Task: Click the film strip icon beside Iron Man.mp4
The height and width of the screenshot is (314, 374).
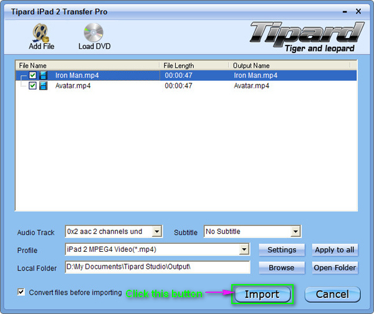Action: (x=43, y=75)
